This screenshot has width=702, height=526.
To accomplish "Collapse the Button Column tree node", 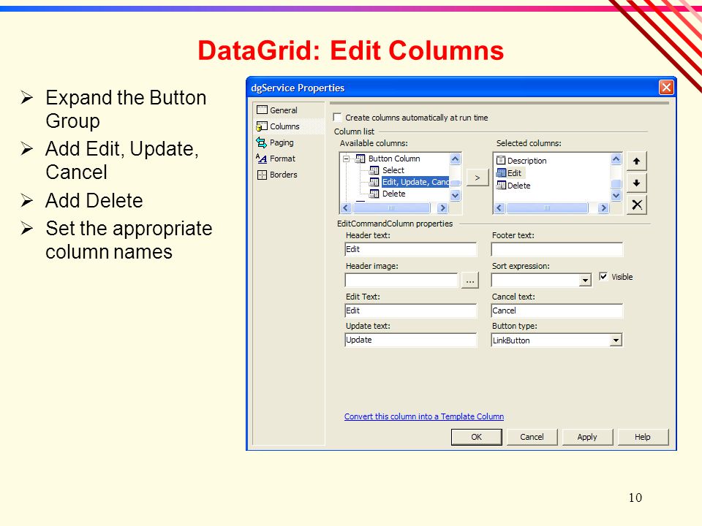I will pyautogui.click(x=346, y=159).
